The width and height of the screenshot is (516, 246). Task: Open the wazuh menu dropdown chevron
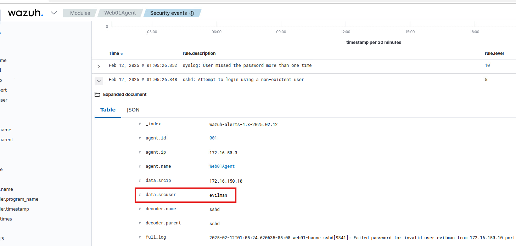coord(54,13)
